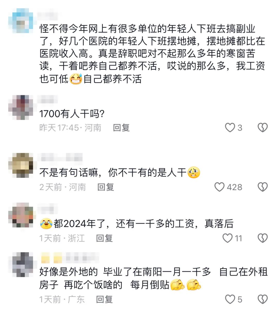Open blurred username above "1700有人干吗?"
The image size is (279, 316).
[48, 100]
